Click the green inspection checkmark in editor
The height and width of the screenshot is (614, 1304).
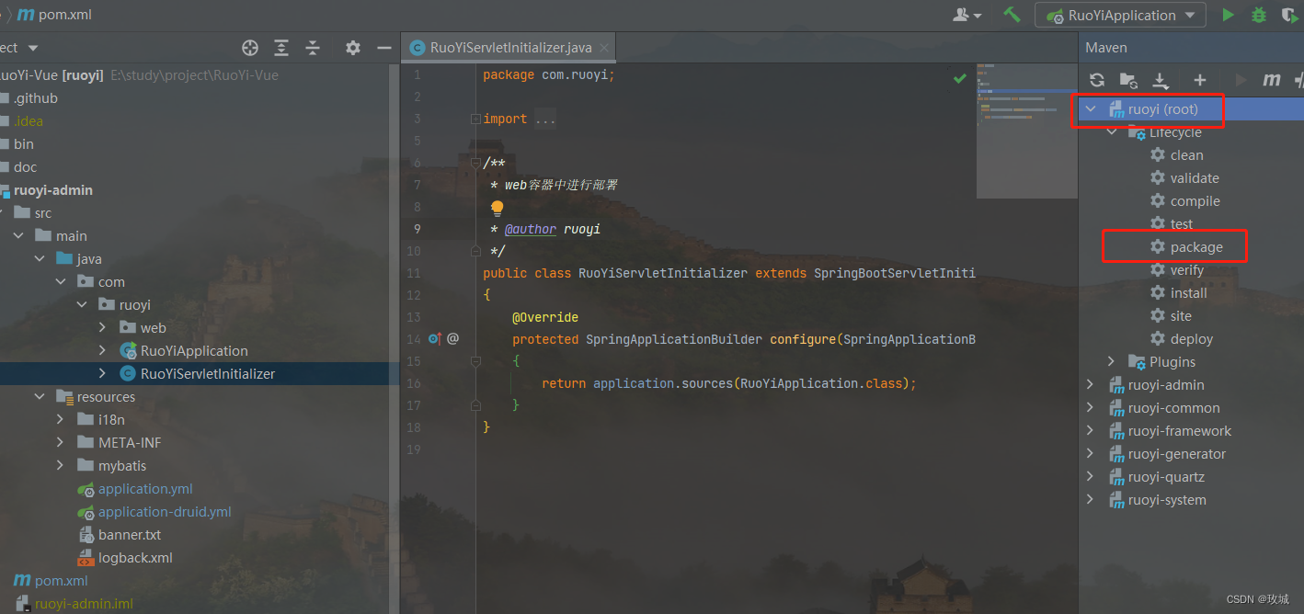(960, 78)
